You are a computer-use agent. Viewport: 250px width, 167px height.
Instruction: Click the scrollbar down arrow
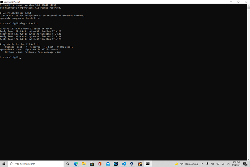pyautogui.click(x=249, y=159)
